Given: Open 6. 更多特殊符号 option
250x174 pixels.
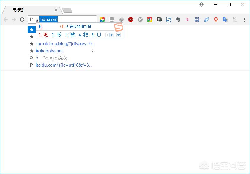Looking at the screenshot, I should pos(79,27).
